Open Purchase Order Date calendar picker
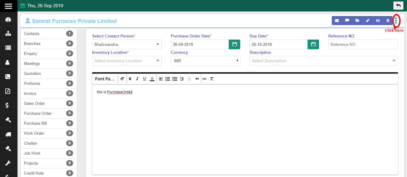 (x=234, y=44)
